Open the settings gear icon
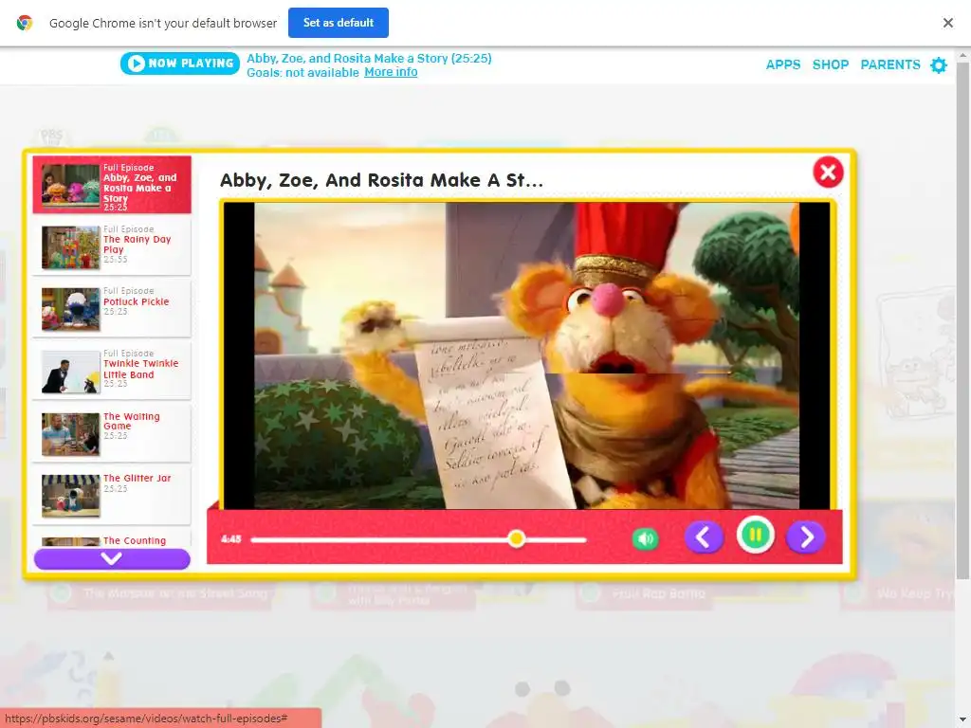 click(x=939, y=65)
